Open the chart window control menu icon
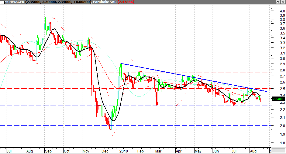 point(2,2)
